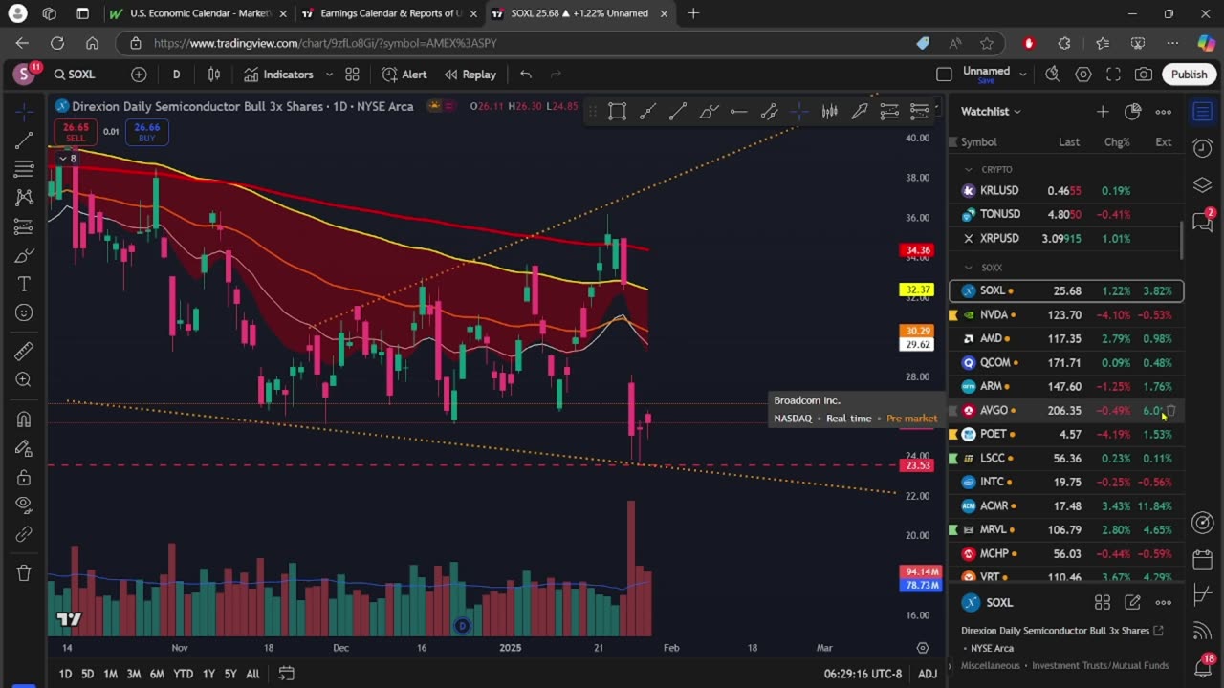Toggle hide all drawings eye icon
The width and height of the screenshot is (1224, 688).
[x=24, y=505]
